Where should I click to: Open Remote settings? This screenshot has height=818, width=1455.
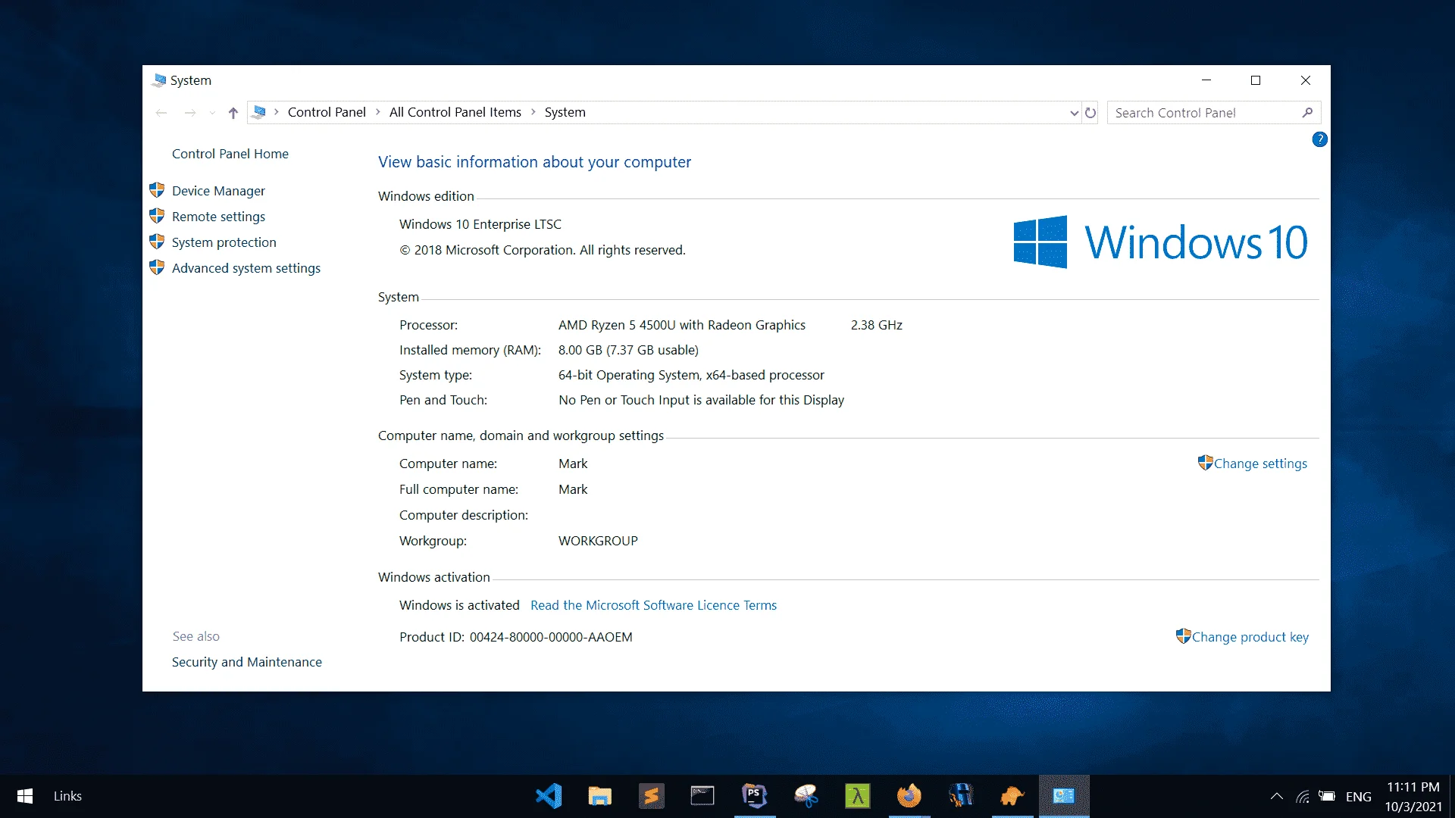(218, 217)
